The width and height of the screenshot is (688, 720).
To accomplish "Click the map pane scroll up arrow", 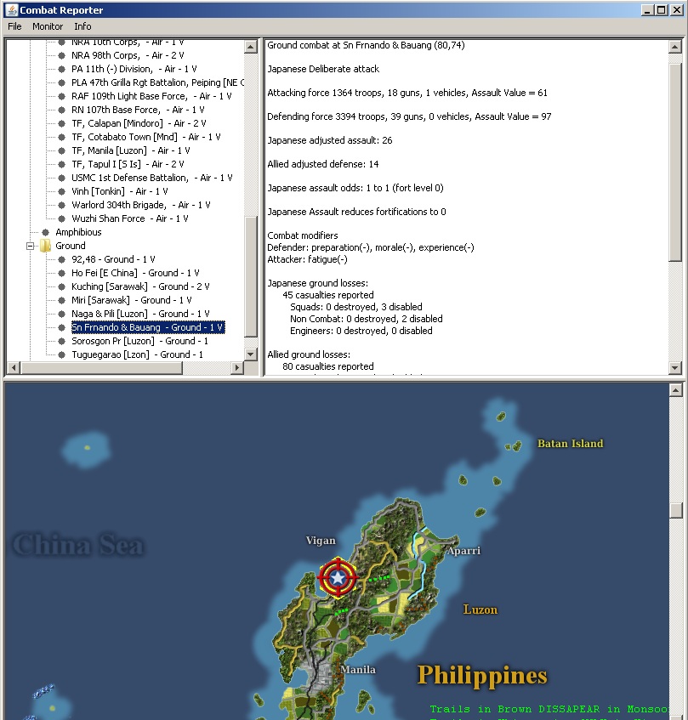I will click(x=675, y=390).
